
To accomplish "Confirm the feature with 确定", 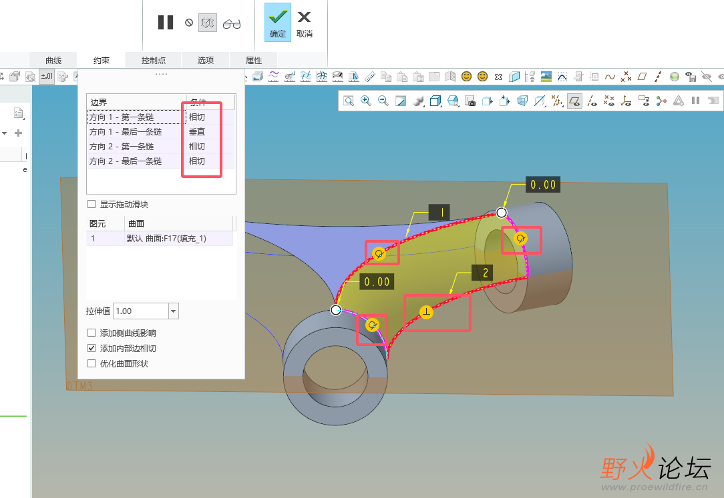I will (x=277, y=23).
